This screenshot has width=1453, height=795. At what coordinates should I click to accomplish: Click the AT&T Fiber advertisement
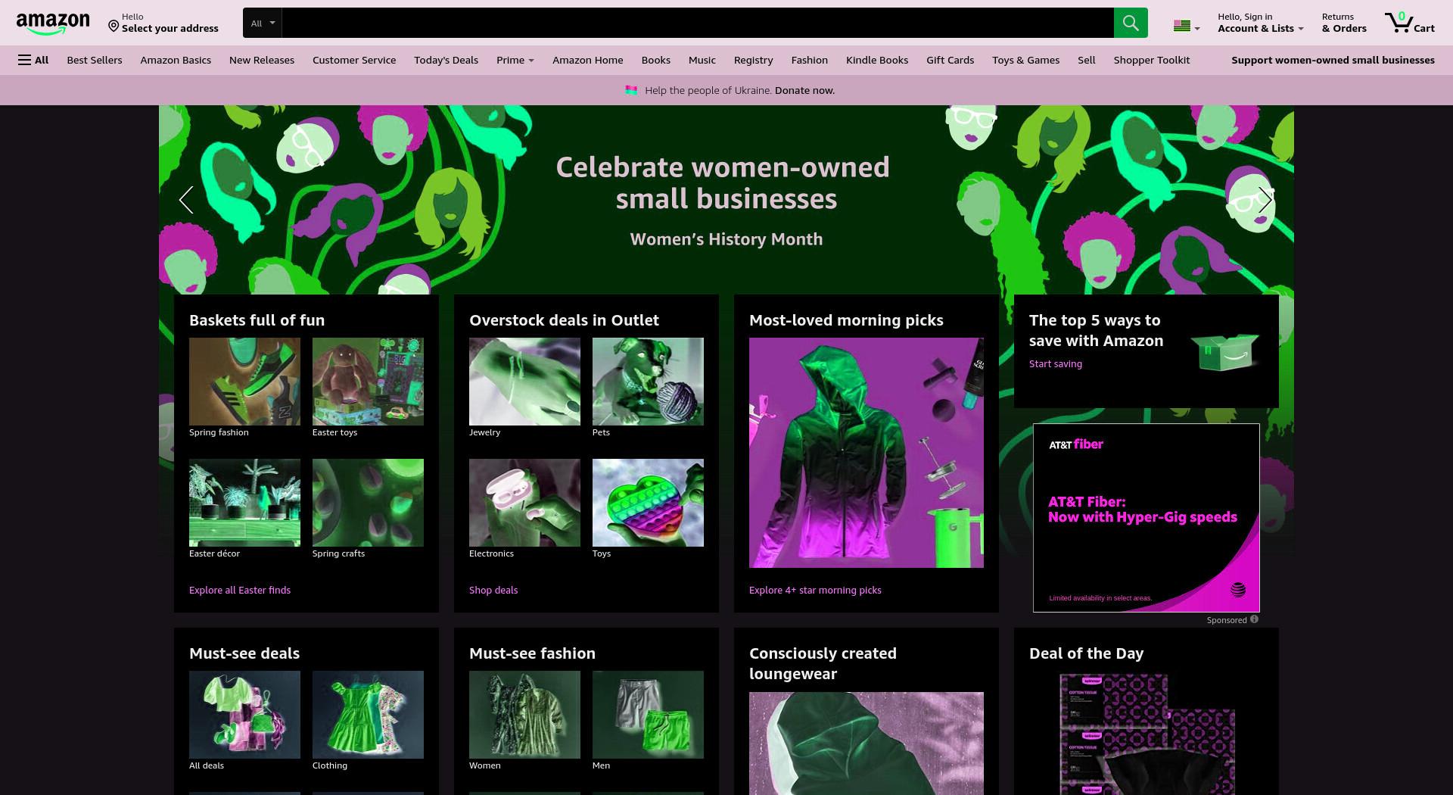pos(1147,518)
